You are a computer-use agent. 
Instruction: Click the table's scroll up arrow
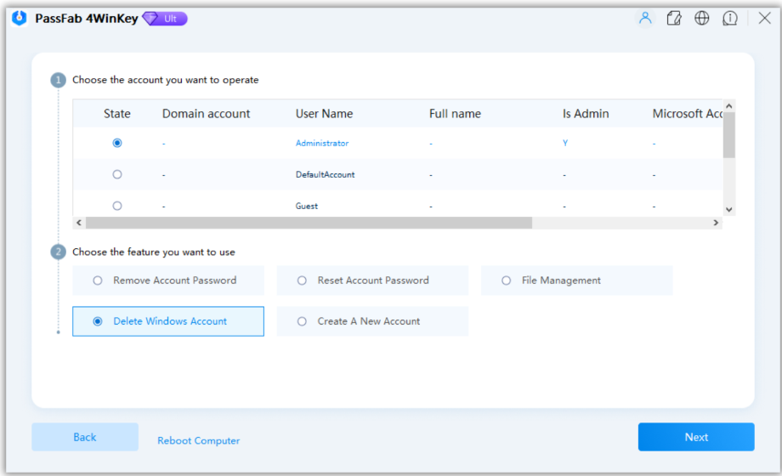coord(729,105)
